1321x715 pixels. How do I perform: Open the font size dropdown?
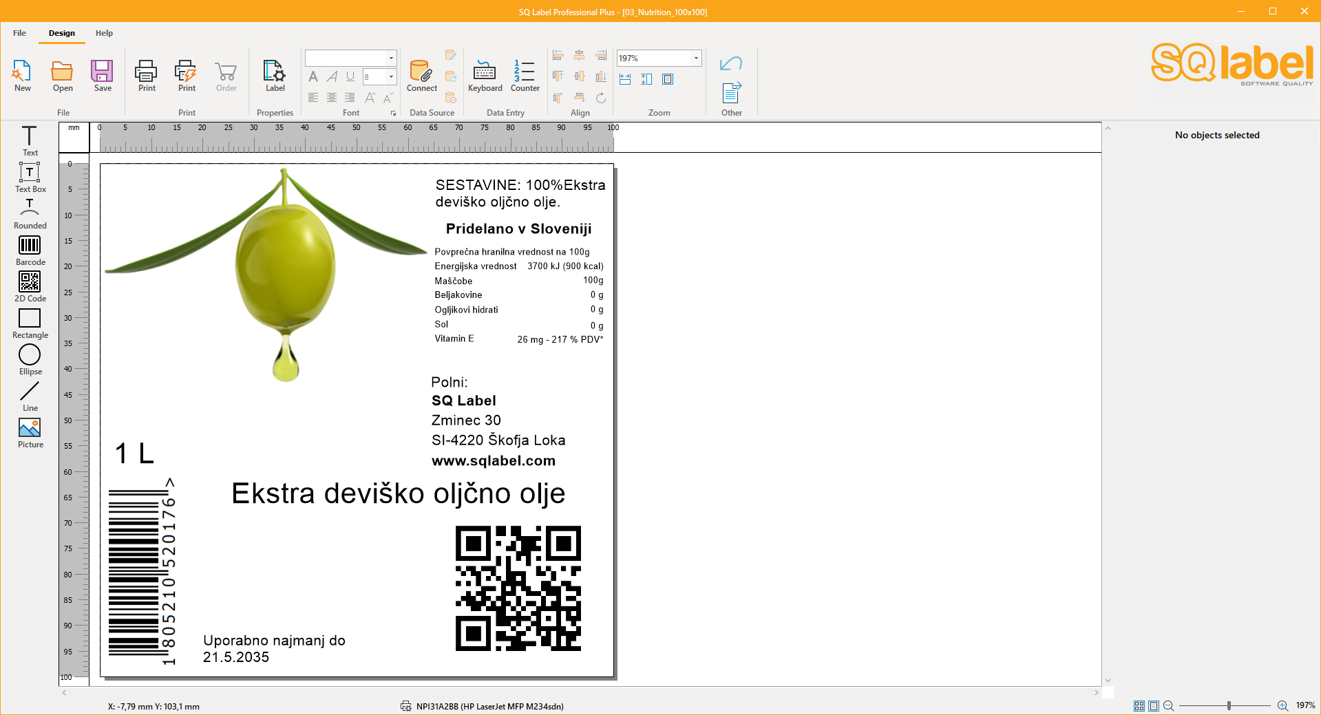[x=392, y=77]
